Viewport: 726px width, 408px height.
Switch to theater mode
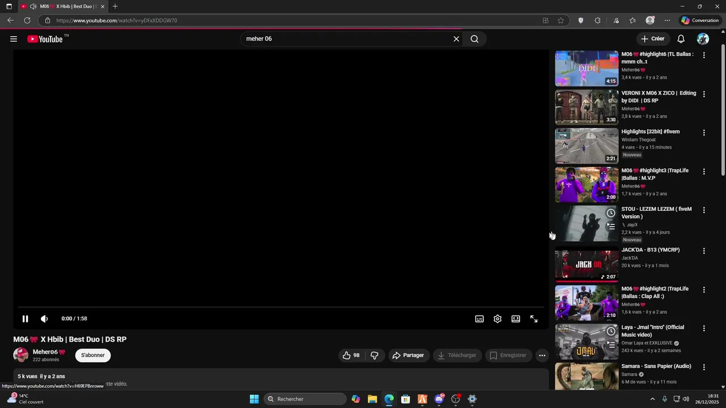point(516,319)
